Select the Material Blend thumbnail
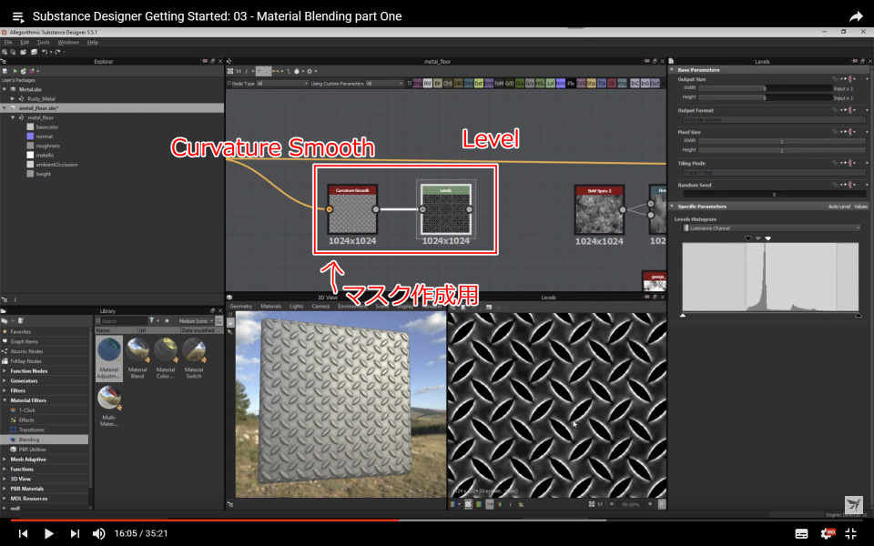This screenshot has width=874, height=546. click(x=137, y=359)
